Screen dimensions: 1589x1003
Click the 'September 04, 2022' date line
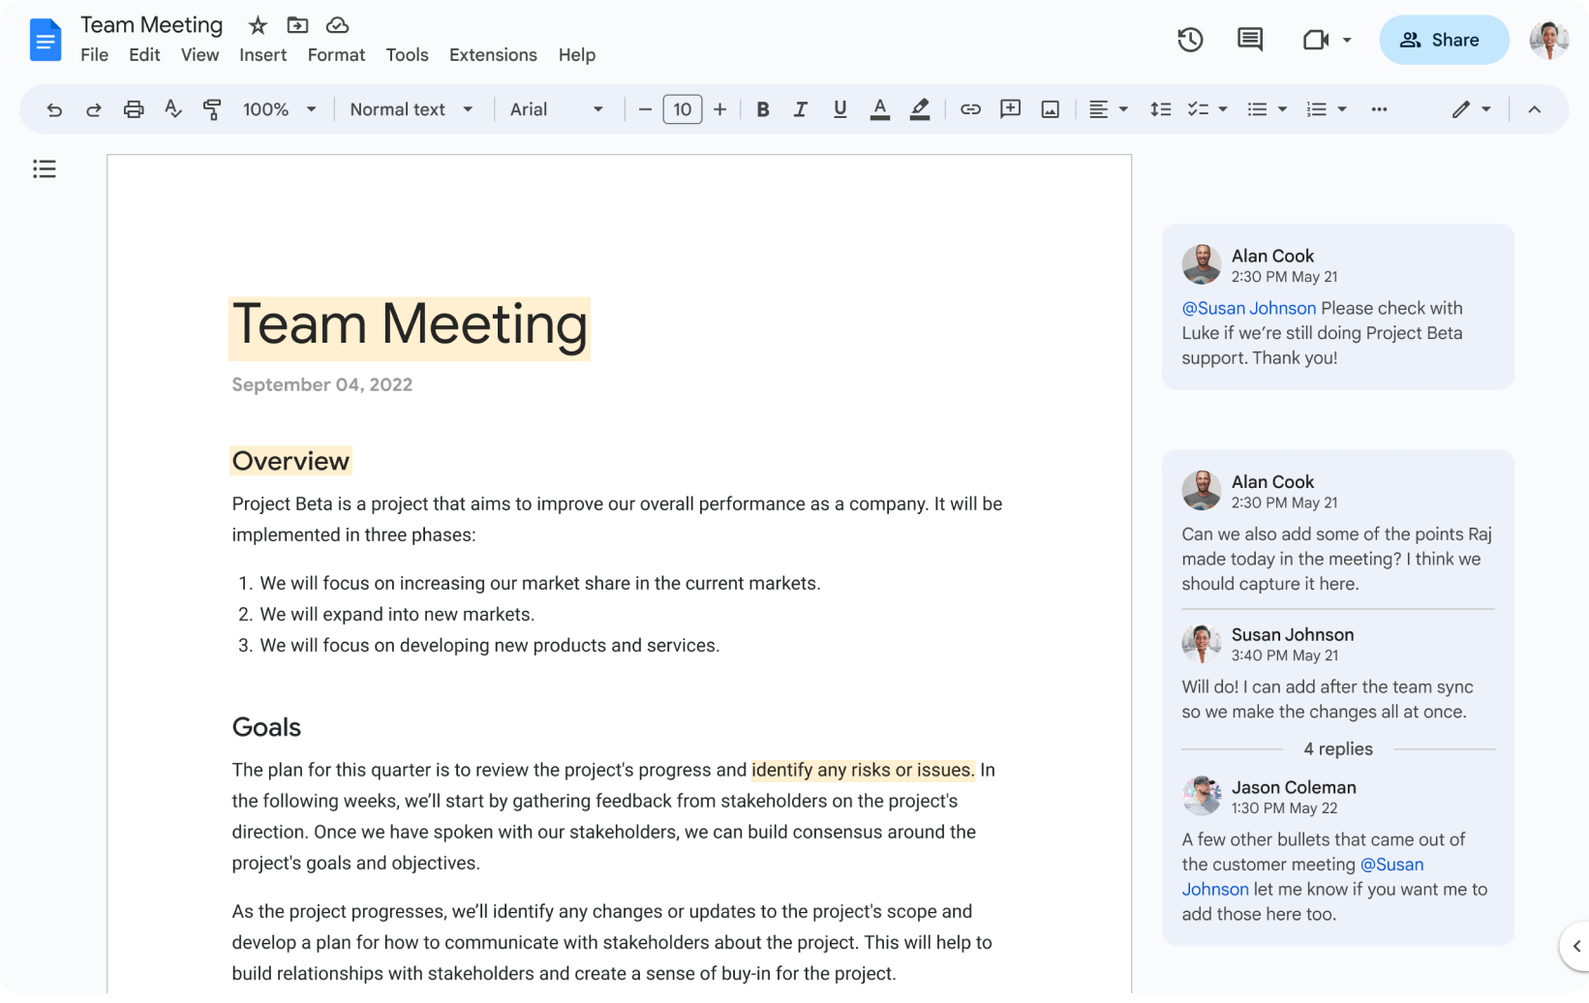tap(322, 384)
